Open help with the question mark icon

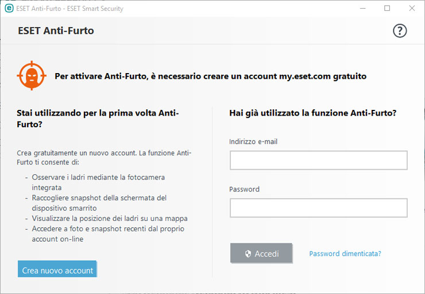pos(400,31)
